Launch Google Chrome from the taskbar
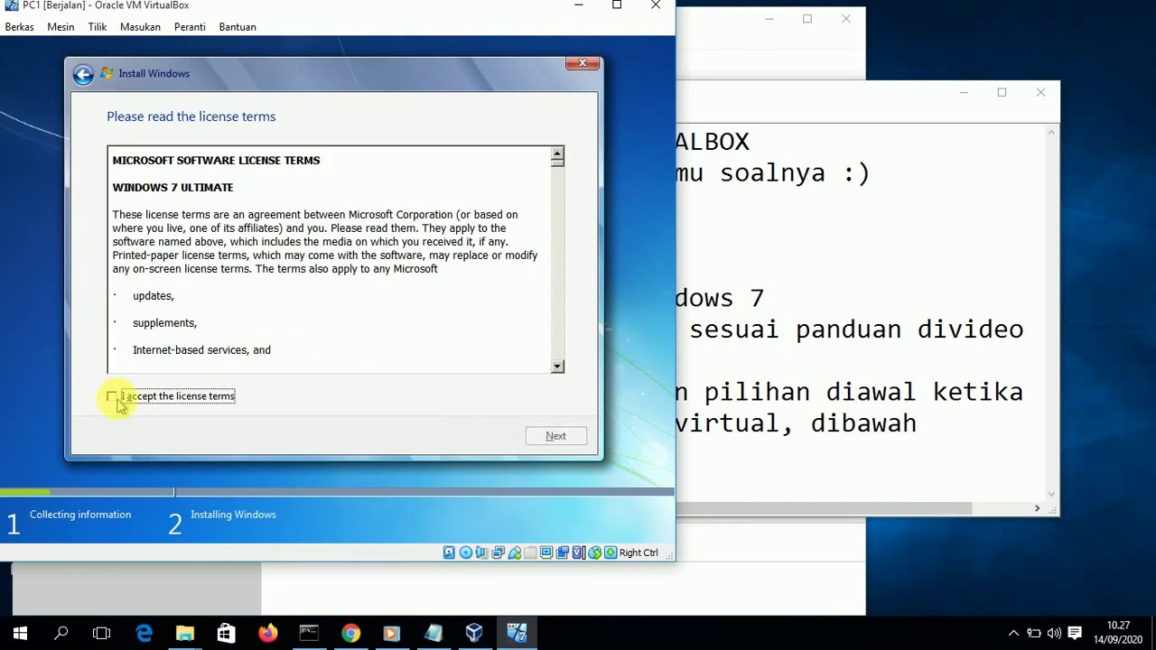 click(x=350, y=633)
